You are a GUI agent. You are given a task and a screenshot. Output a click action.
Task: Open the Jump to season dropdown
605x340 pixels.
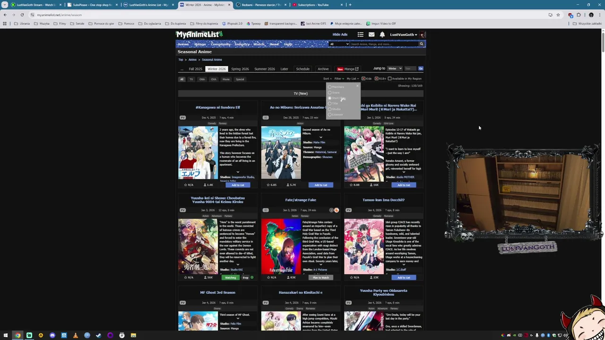pos(395,68)
